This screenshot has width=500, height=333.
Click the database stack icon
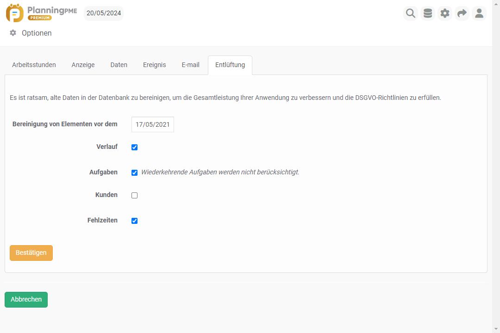pyautogui.click(x=428, y=13)
